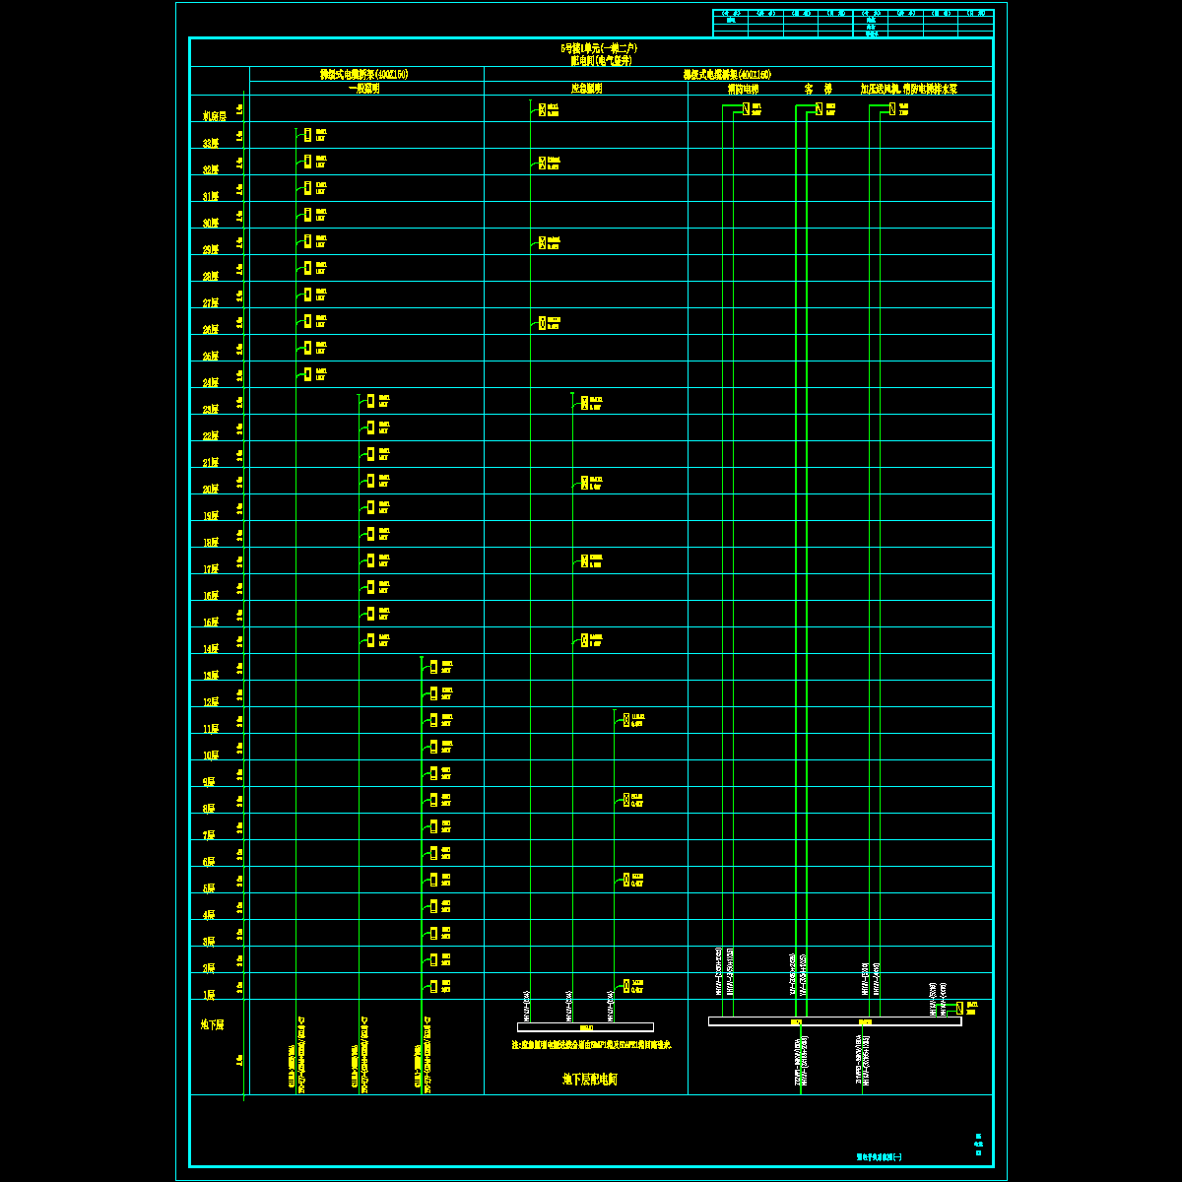Click the '2层' floor label

click(x=209, y=967)
